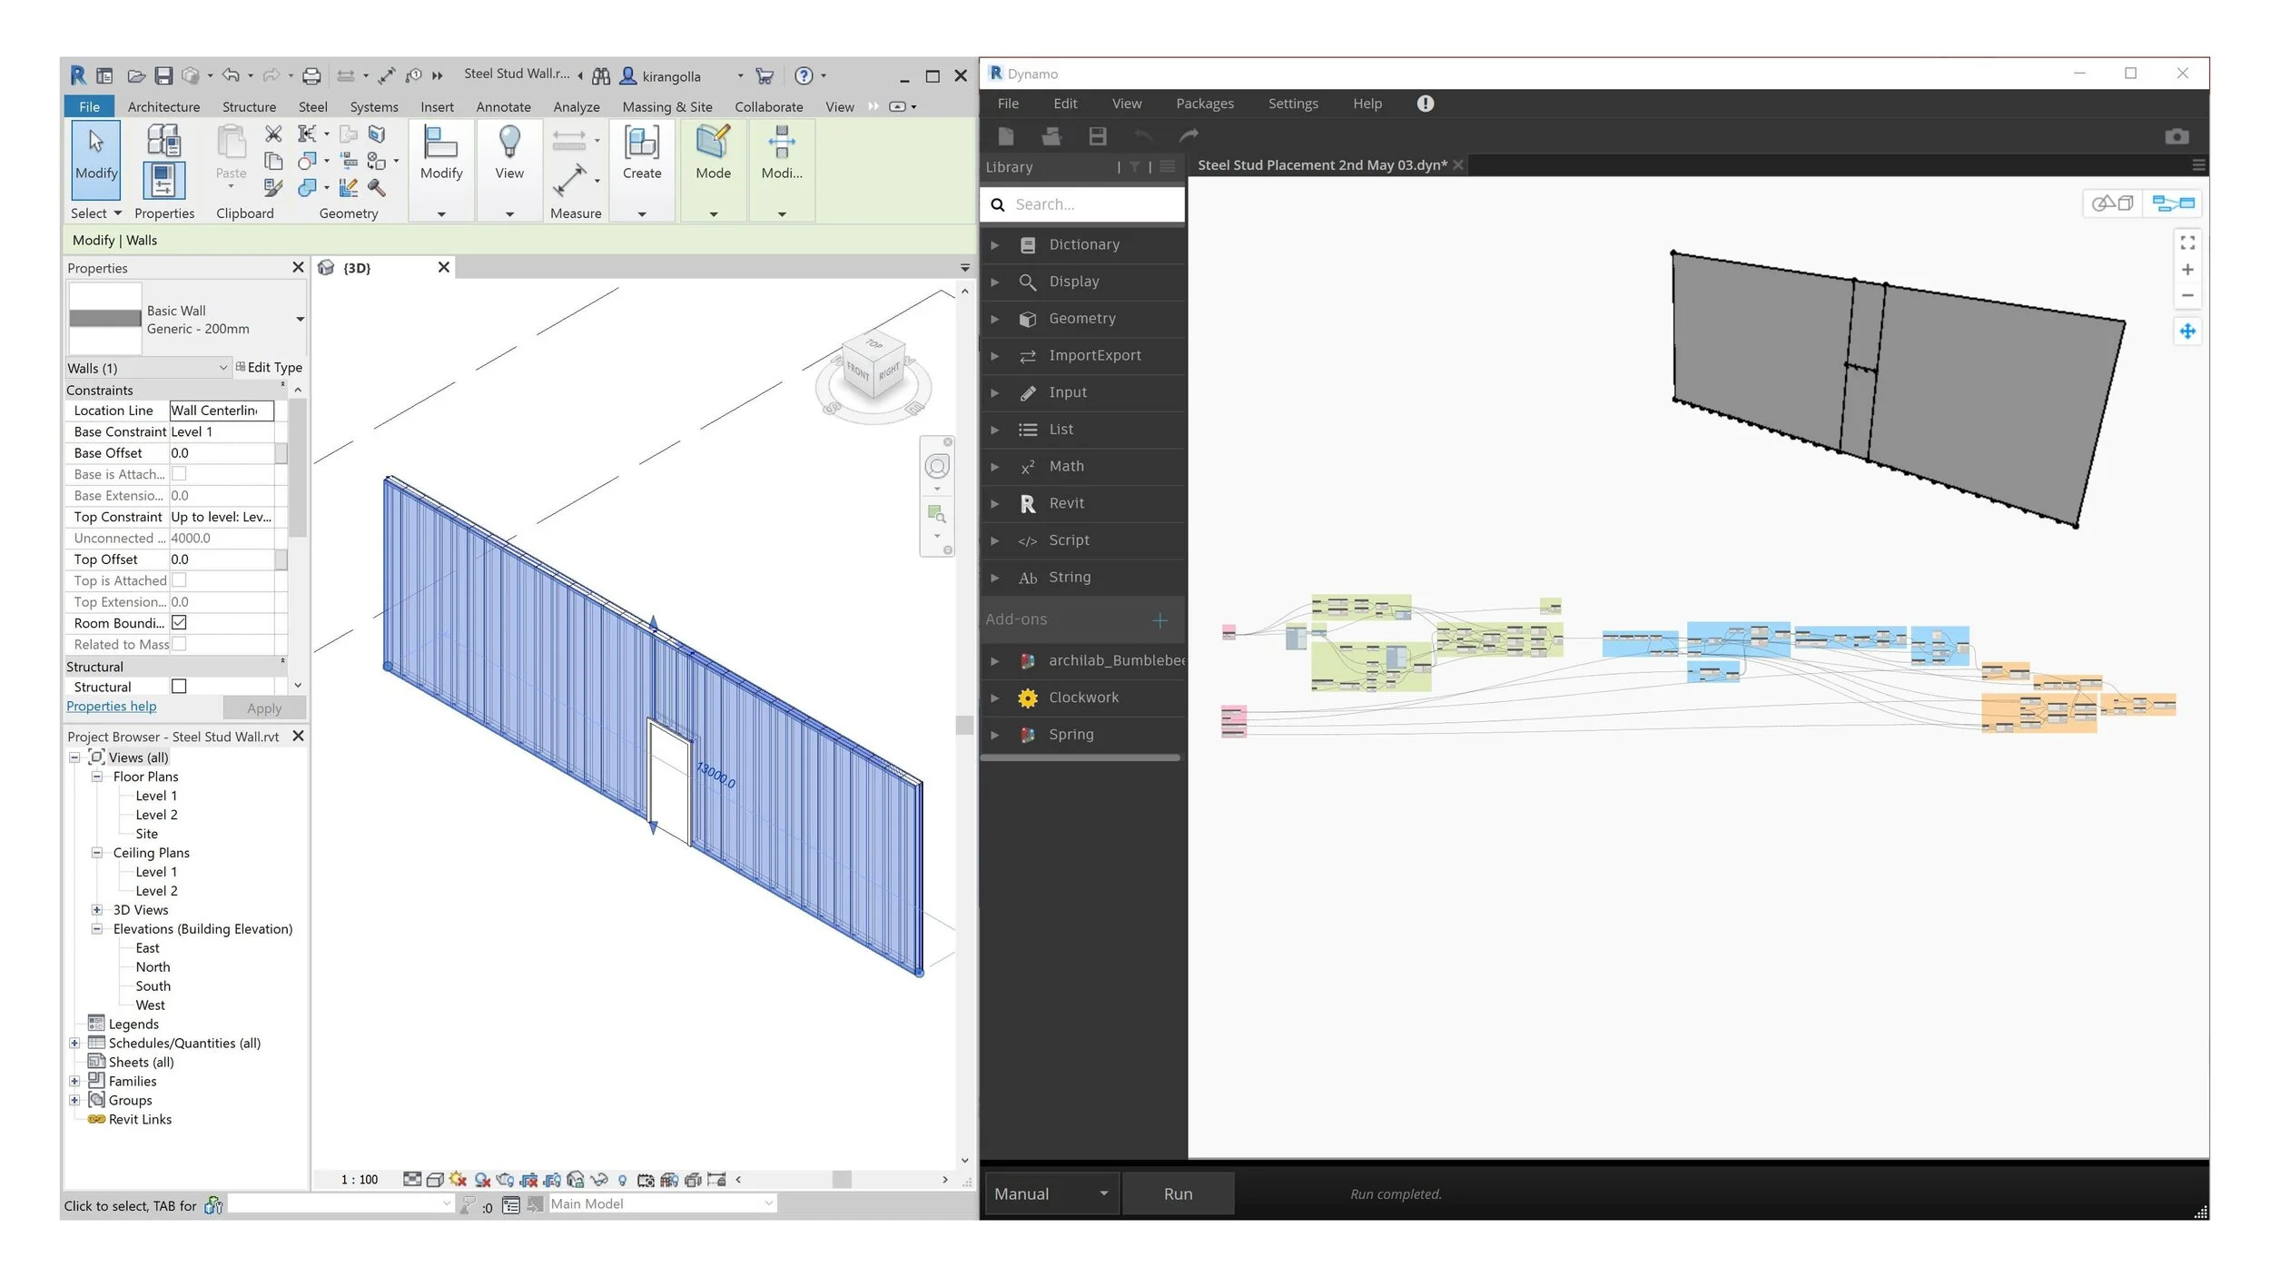Image resolution: width=2270 pixels, height=1277 pixels.
Task: Click the Revit print icon
Action: coord(311,76)
